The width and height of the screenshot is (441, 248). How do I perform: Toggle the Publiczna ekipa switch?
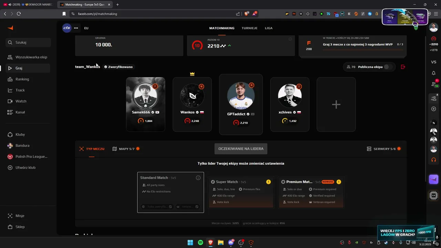click(x=388, y=67)
